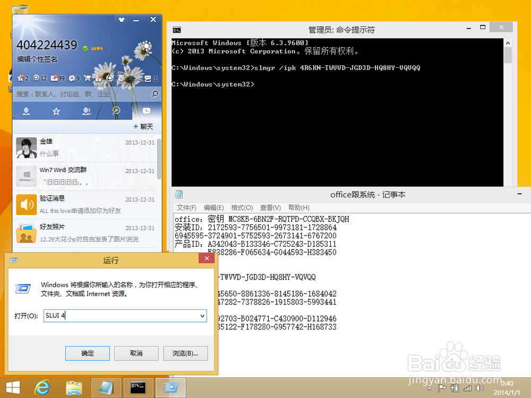Click the green online status icon
The height and width of the screenshot is (398, 531).
tap(85, 48)
